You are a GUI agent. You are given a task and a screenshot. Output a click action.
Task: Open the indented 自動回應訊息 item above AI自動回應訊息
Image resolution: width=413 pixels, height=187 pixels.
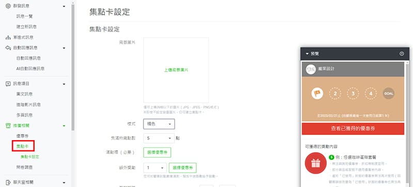click(28, 58)
